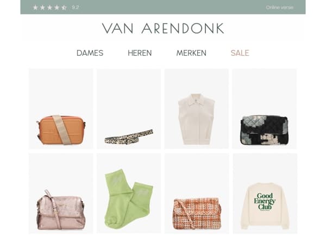Click the half-filled fifth rating star

point(64,8)
